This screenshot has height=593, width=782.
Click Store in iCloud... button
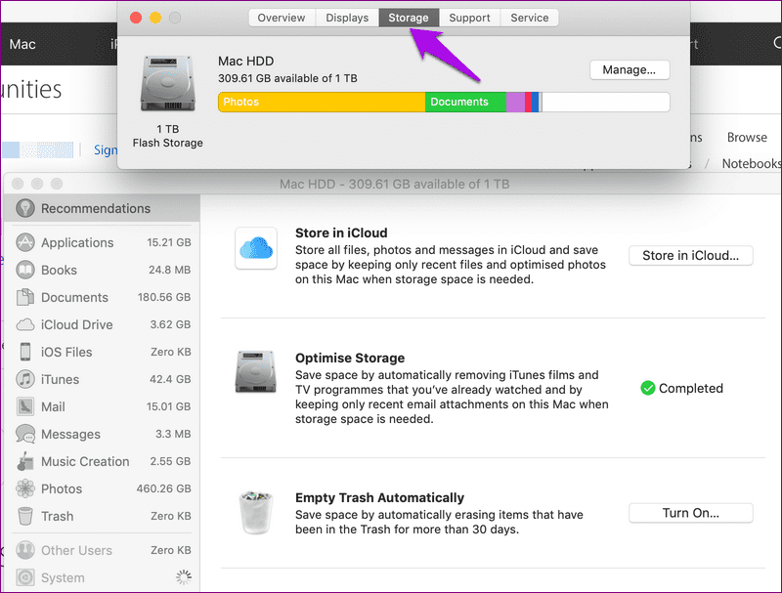691,255
